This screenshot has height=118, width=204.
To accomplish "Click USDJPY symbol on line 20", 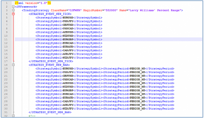I will (x=68, y=72).
